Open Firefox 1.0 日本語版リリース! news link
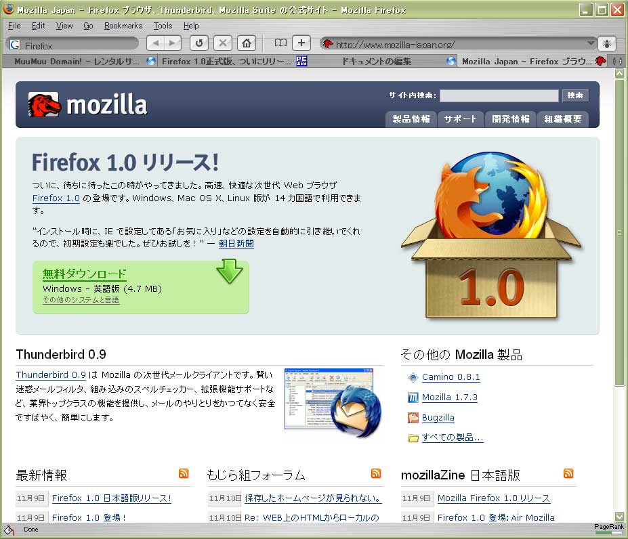This screenshot has height=539, width=628. point(111,498)
